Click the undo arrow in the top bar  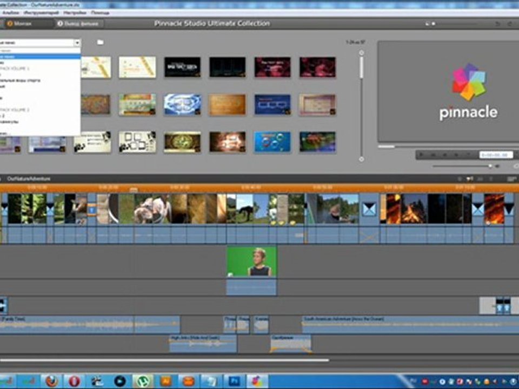[x=497, y=24]
